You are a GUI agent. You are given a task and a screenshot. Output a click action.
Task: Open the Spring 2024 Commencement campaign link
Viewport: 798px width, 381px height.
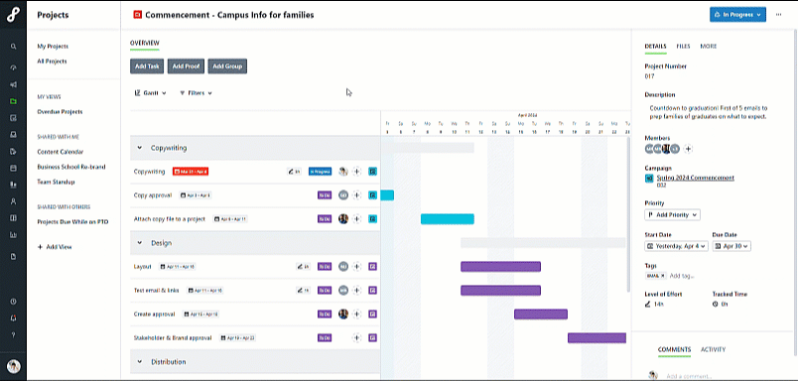pyautogui.click(x=695, y=178)
